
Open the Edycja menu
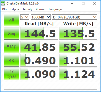pyautogui.click(x=15, y=9)
